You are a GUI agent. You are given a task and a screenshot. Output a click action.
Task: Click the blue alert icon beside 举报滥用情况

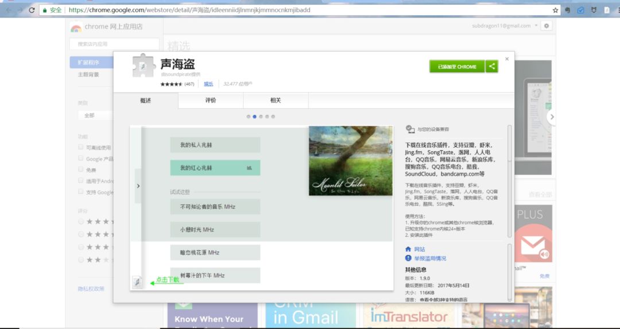pyautogui.click(x=409, y=258)
